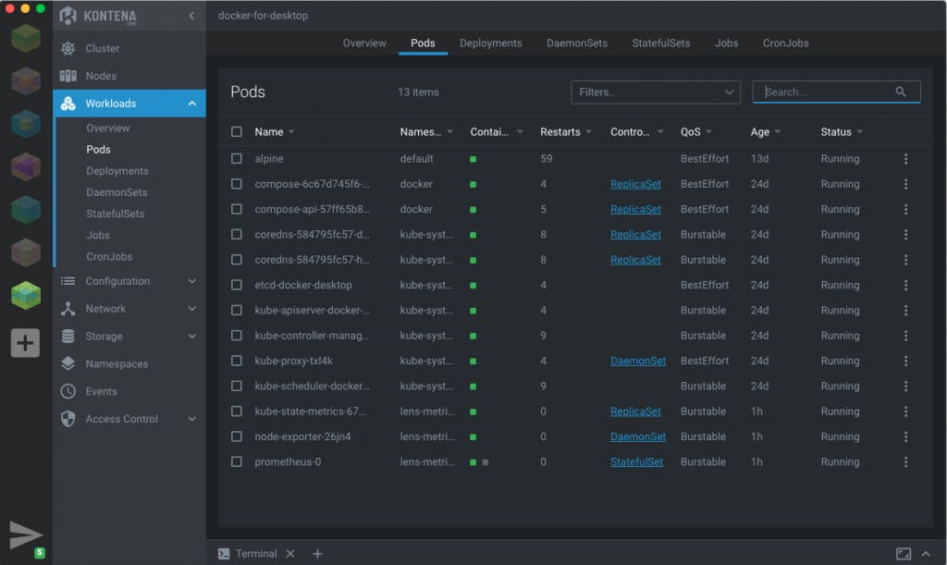Screen dimensions: 947x565
Task: Click the Nodes icon in sidebar
Action: pos(68,76)
